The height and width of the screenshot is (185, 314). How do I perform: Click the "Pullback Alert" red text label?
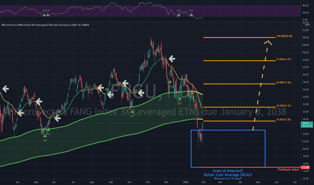coord(288,170)
